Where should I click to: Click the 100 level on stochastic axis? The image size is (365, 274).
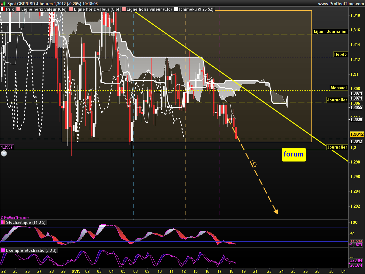[x=354, y=222]
